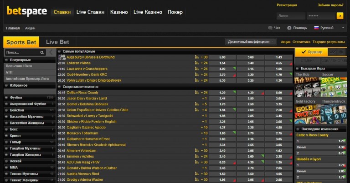The image size is (350, 183).
Task: Switch to the Live Bet tab
Action: click(x=57, y=42)
